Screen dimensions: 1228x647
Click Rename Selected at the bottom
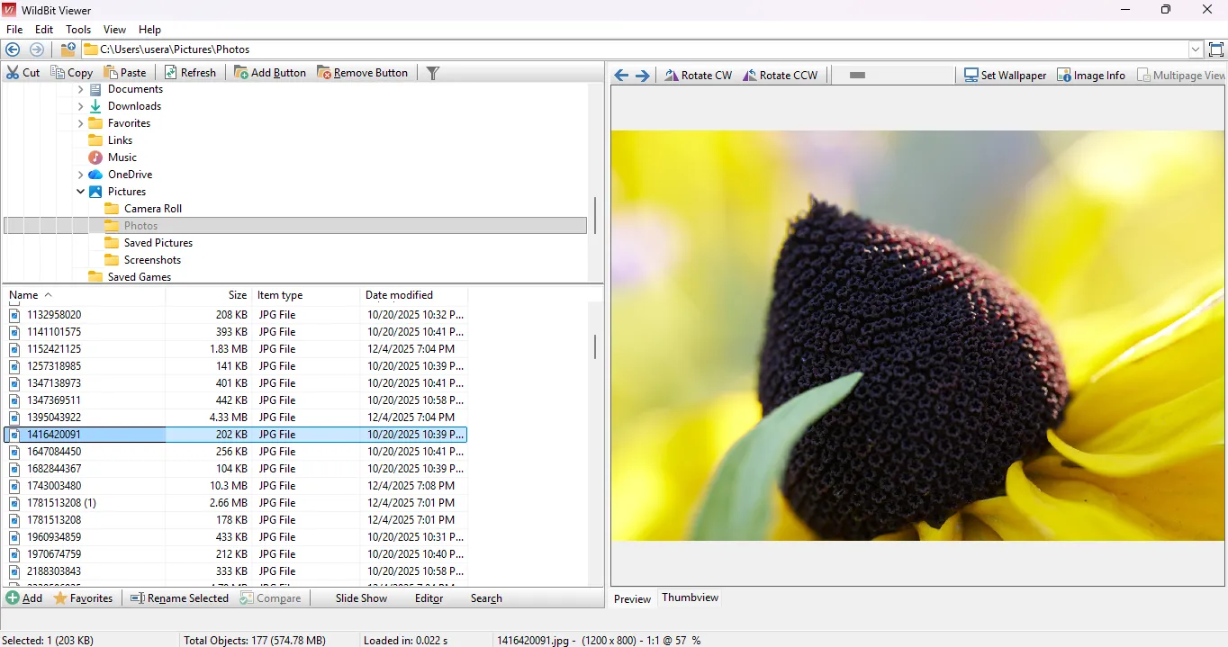(x=185, y=598)
